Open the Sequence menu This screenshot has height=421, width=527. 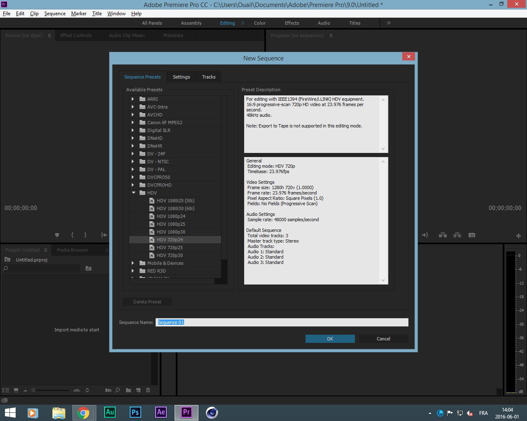tap(55, 14)
